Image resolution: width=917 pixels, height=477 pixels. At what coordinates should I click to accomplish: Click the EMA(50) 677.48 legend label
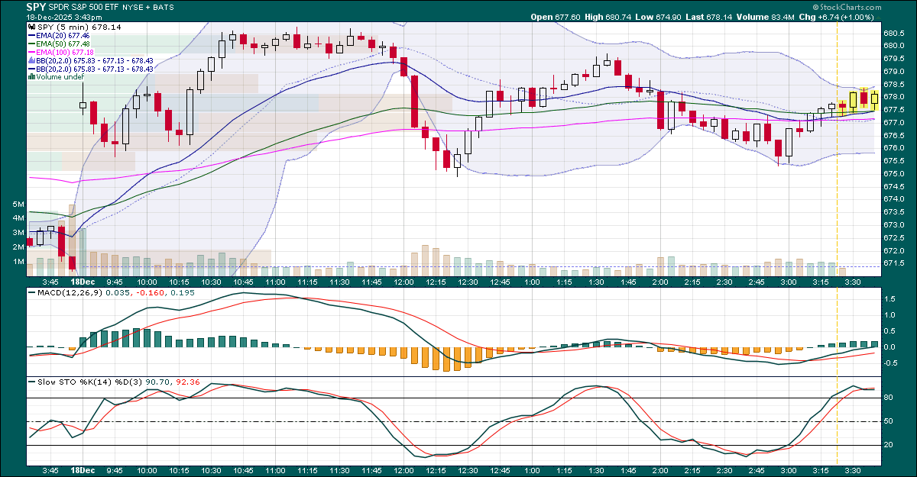(x=63, y=44)
